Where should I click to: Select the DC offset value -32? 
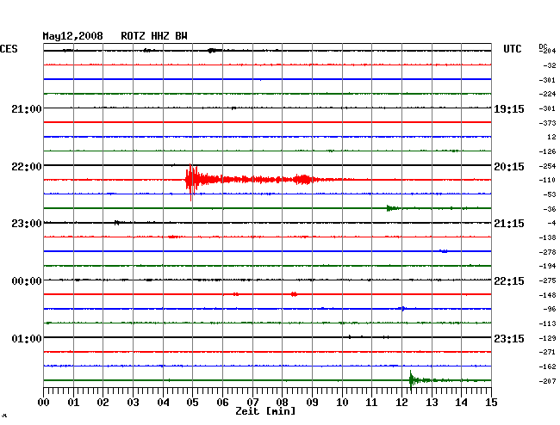pos(550,65)
